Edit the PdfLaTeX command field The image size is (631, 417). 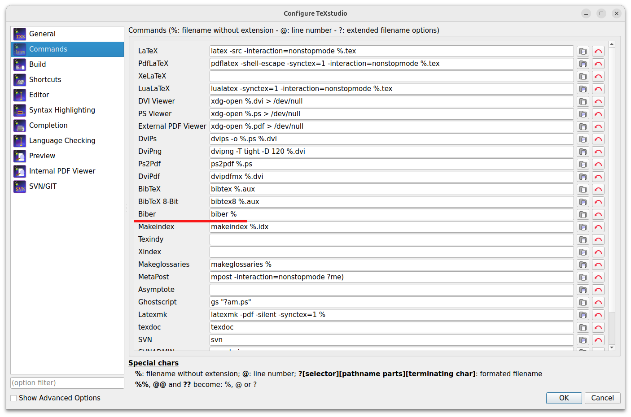391,64
